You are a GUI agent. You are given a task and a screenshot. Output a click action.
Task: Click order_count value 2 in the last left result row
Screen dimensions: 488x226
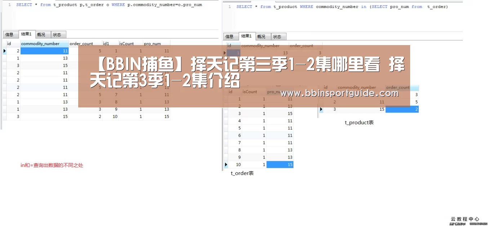[x=85, y=116]
